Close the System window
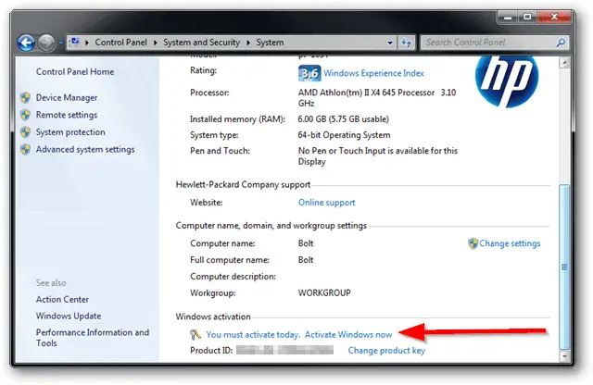This screenshot has width=593, height=385. click(554, 17)
